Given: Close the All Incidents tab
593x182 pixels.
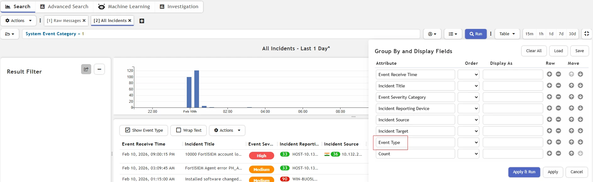Looking at the screenshot, I should coord(130,20).
